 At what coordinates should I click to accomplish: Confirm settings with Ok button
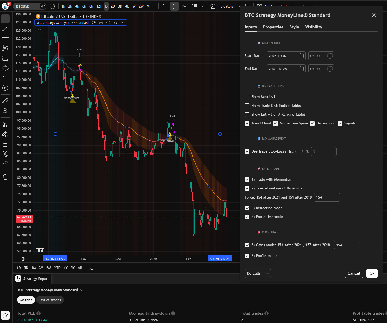tap(372, 273)
